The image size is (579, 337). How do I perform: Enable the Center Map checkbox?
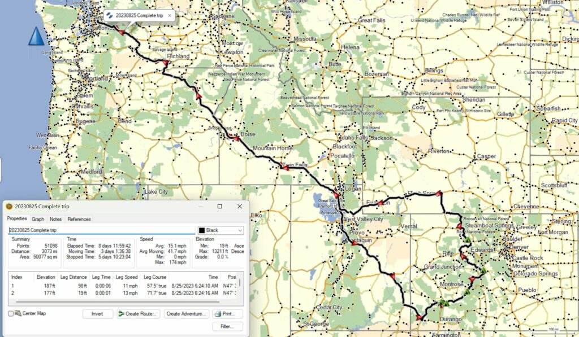(11, 313)
